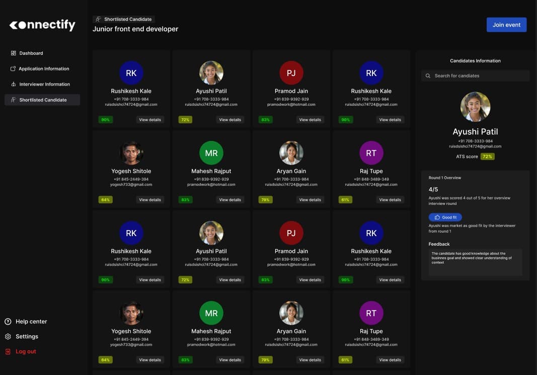View details for Raj Tupe
537x375 pixels.
click(390, 199)
